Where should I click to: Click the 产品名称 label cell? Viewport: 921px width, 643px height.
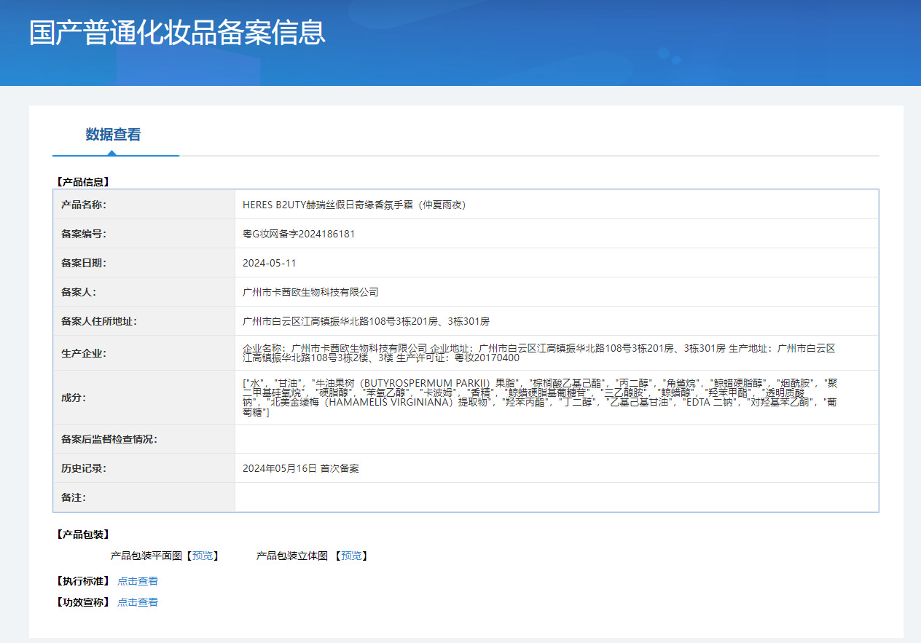coord(144,205)
